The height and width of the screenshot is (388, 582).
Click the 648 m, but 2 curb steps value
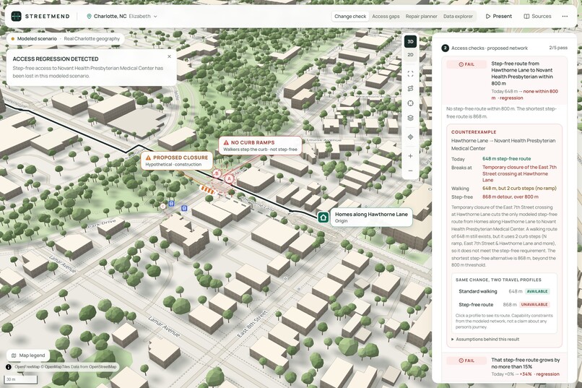pyautogui.click(x=519, y=189)
